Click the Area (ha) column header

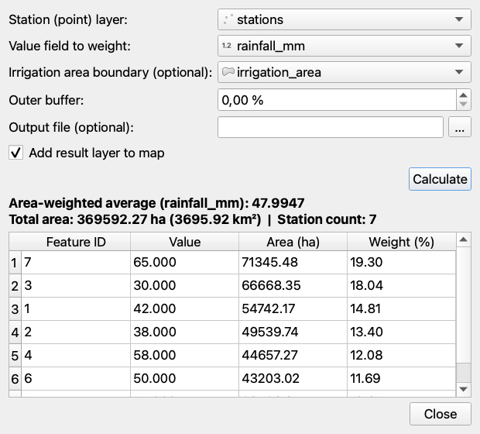pos(293,242)
